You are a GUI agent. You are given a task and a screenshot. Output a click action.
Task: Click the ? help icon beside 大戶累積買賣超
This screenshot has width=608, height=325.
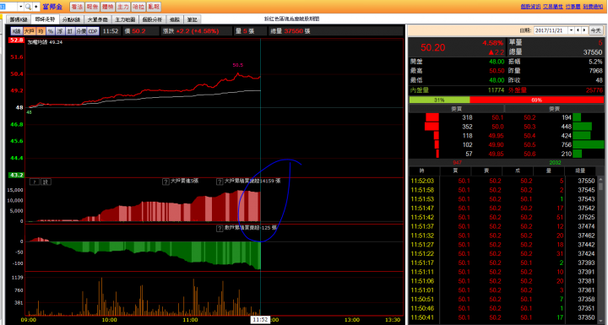click(220, 181)
